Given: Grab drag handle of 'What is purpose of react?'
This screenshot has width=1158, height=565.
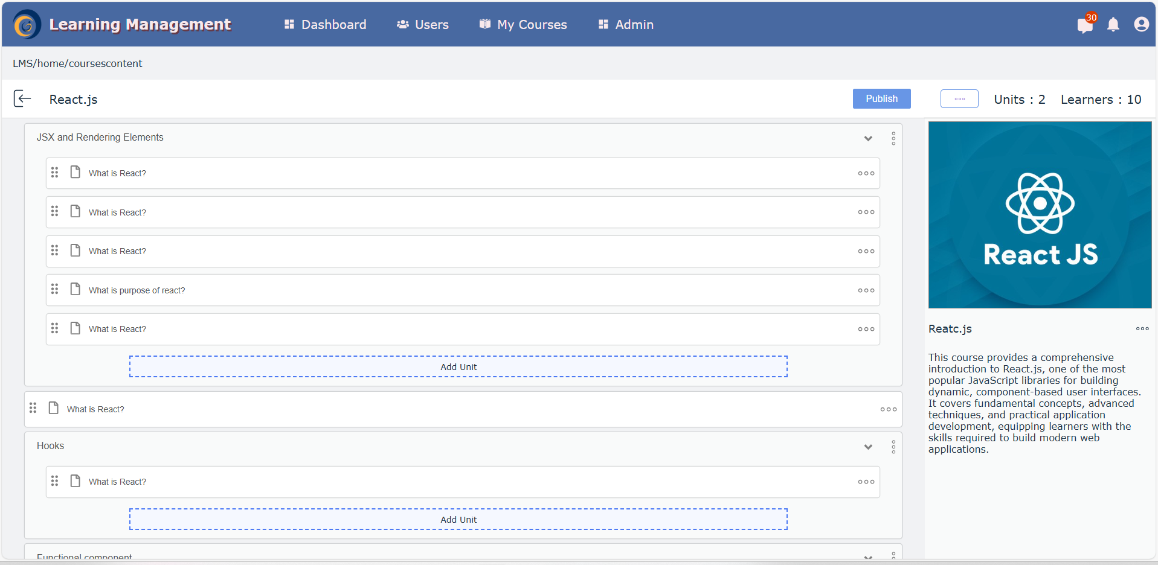Looking at the screenshot, I should (x=55, y=289).
